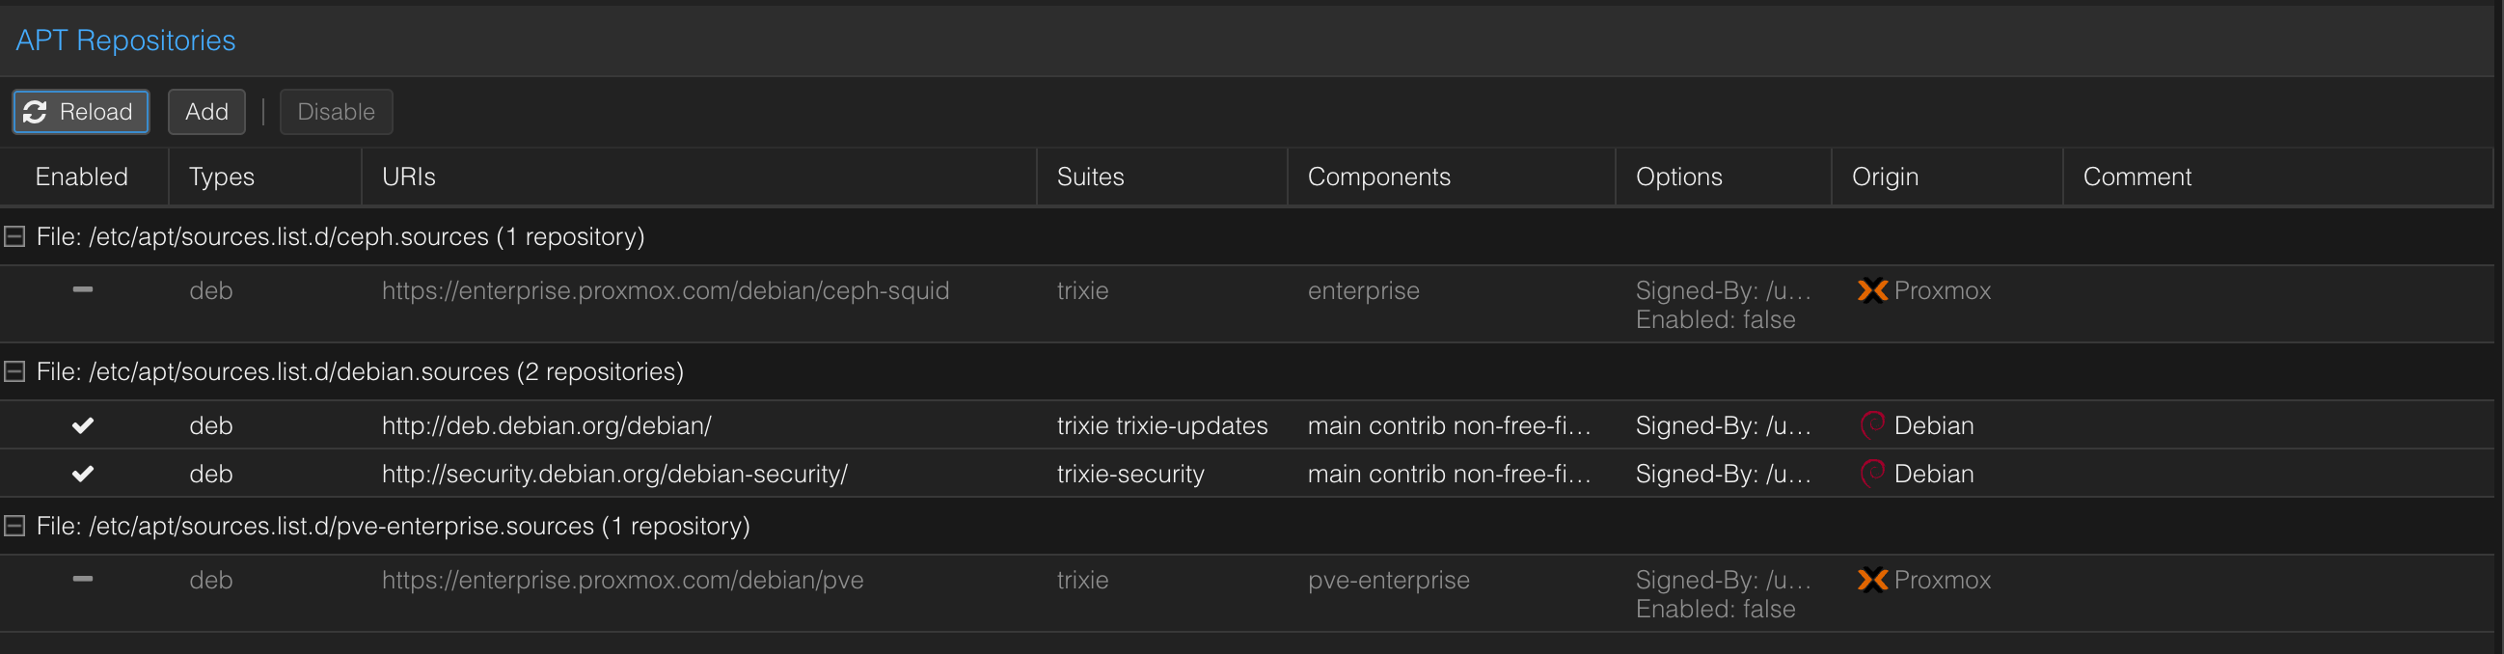The height and width of the screenshot is (654, 2504).
Task: Collapse the pve-enterprise.sources file group
Action: (x=14, y=526)
